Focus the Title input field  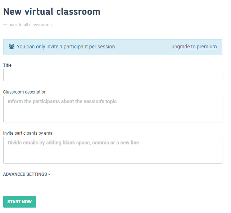[x=113, y=75]
